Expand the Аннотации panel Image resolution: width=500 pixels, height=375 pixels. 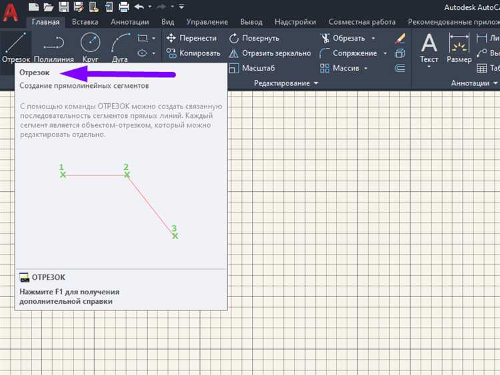(474, 83)
